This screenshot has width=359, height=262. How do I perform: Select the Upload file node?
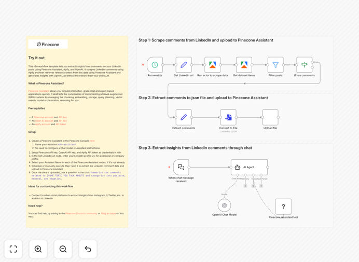click(x=270, y=117)
